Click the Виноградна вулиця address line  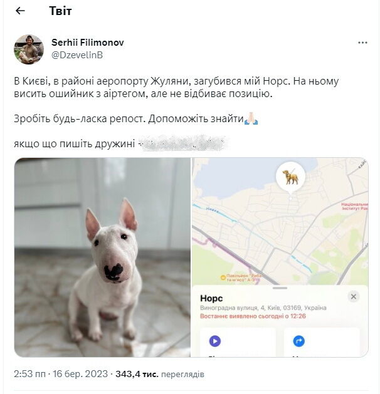(x=263, y=308)
